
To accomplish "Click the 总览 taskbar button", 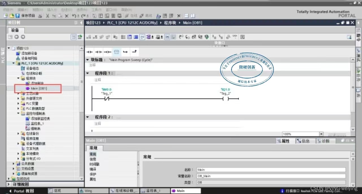I will pyautogui.click(x=63, y=191).
